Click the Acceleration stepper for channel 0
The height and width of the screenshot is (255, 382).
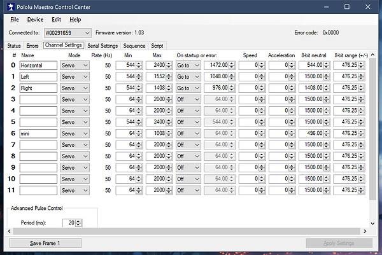(x=292, y=65)
